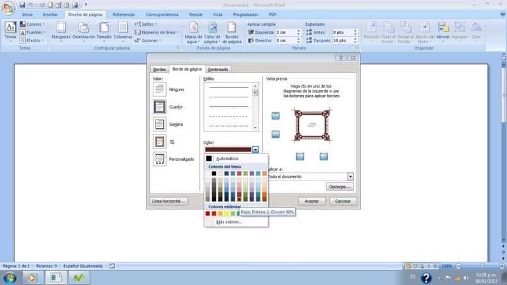This screenshot has width=507, height=285.
Task: Click the Cancelar button
Action: point(343,201)
